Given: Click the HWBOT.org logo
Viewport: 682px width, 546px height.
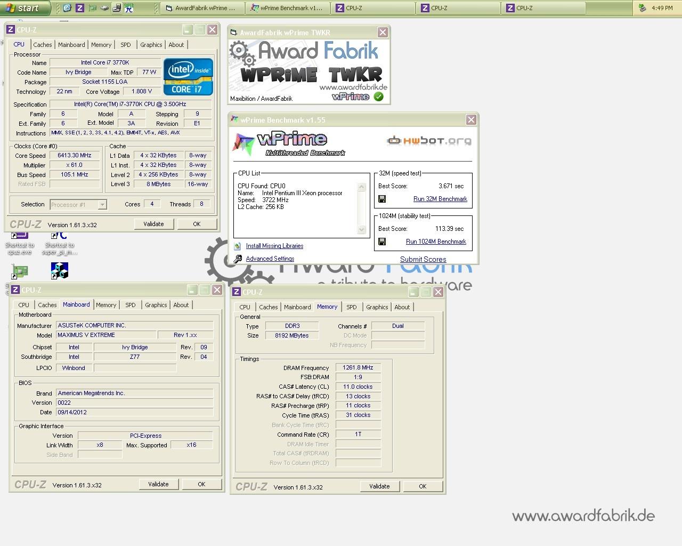Looking at the screenshot, I should [x=429, y=141].
